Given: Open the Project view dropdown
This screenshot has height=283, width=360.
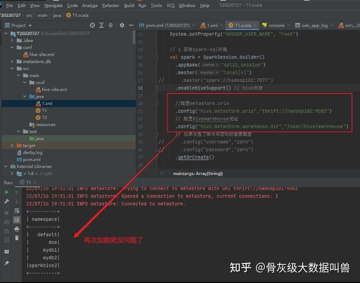Looking at the screenshot, I should (30, 26).
